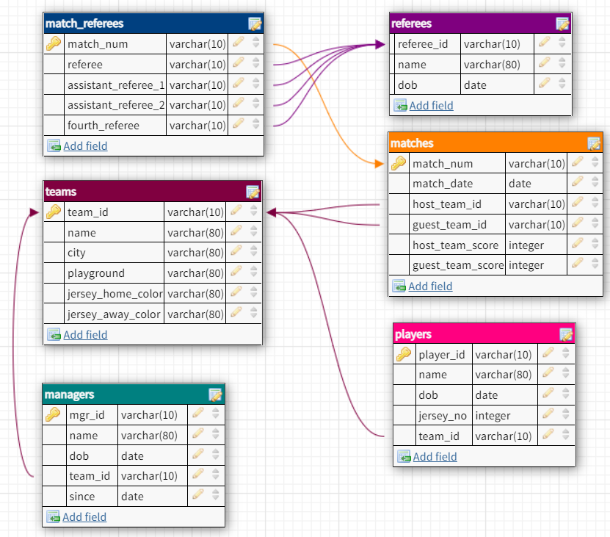Add field to teams table
Viewport: 610px width, 537px height.
[x=85, y=335]
